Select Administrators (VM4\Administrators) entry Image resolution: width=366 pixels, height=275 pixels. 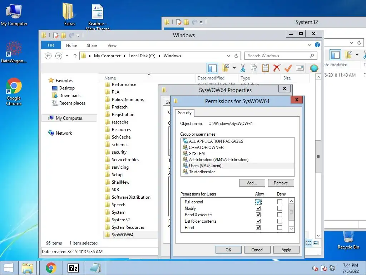(237, 160)
